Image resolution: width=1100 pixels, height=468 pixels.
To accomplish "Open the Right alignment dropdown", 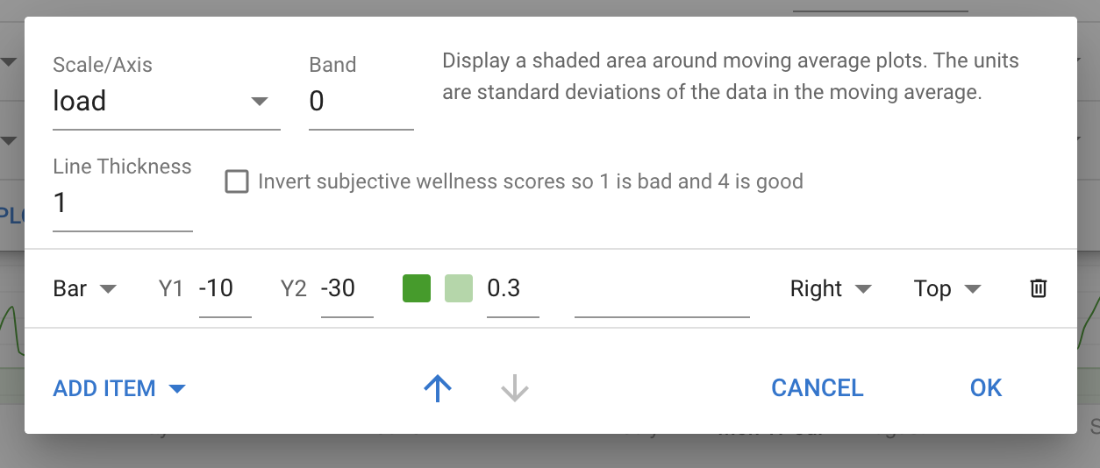I will tap(831, 288).
